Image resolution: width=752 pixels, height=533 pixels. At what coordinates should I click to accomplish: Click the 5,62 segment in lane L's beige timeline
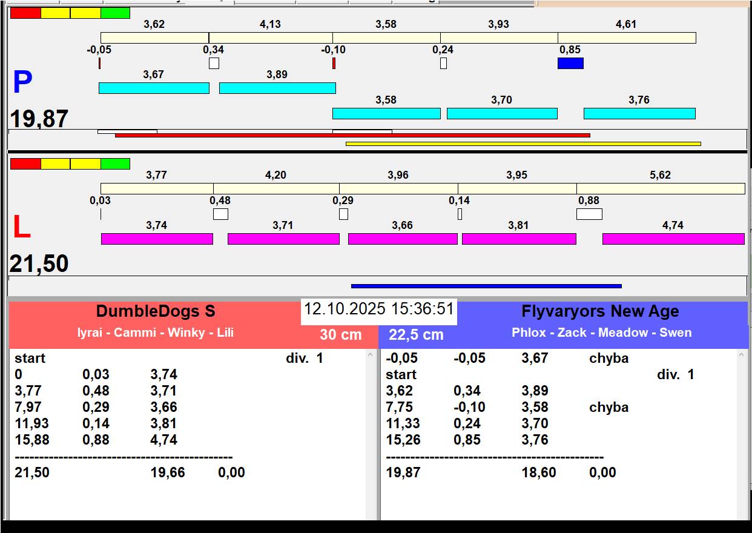pyautogui.click(x=661, y=188)
